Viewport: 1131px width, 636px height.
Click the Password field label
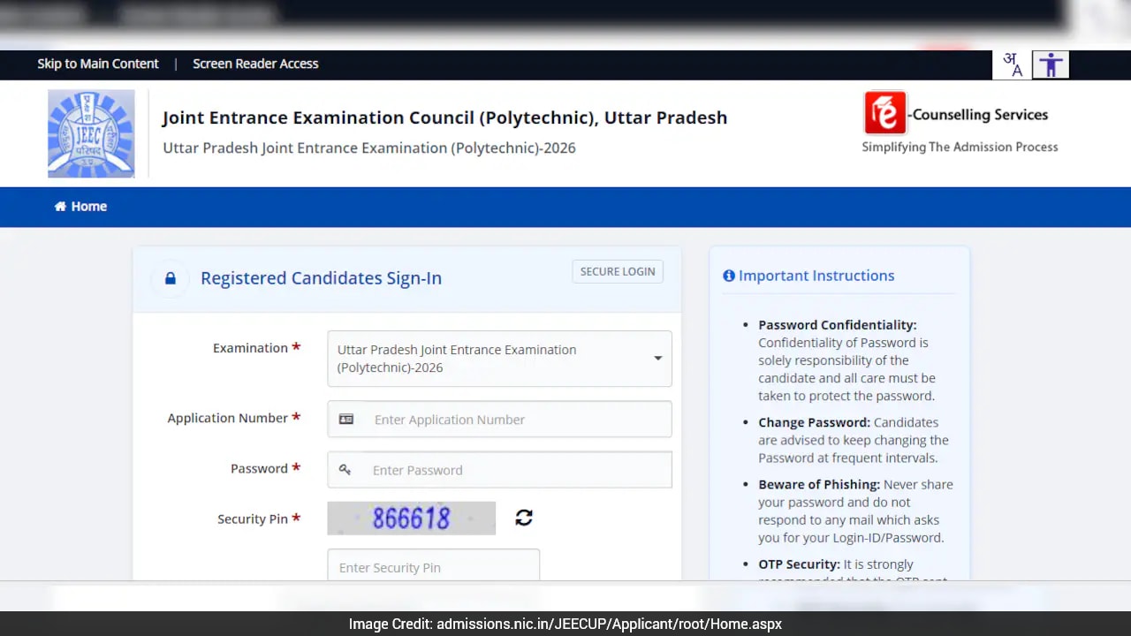(266, 468)
